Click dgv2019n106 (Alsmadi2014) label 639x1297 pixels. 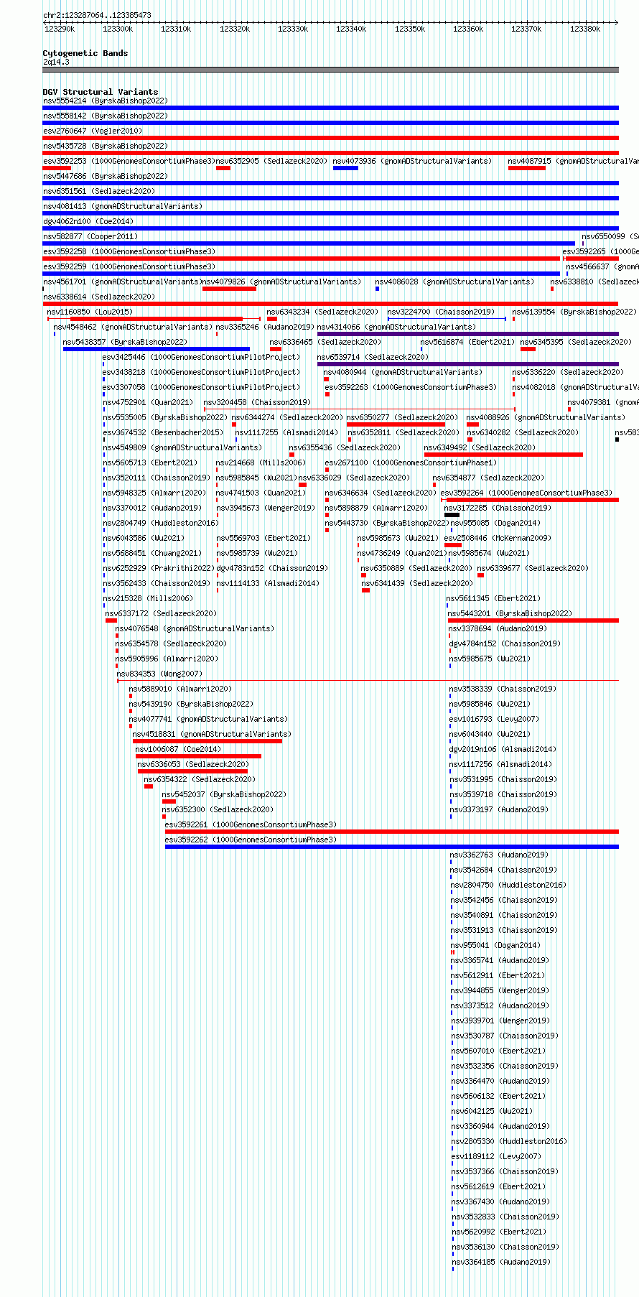(503, 750)
